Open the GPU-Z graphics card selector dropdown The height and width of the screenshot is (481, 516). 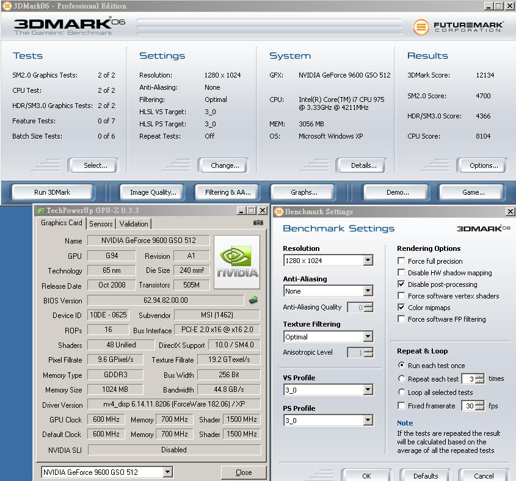[x=168, y=472]
